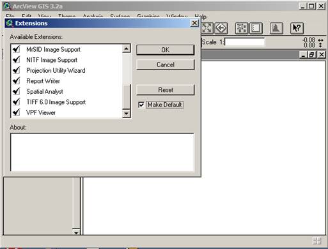Click the legend checklist toolbar icon

point(256,28)
